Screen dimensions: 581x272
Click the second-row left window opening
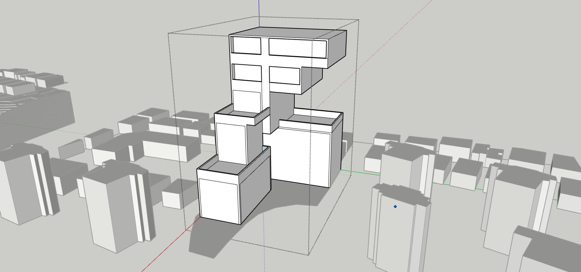pyautogui.click(x=247, y=72)
